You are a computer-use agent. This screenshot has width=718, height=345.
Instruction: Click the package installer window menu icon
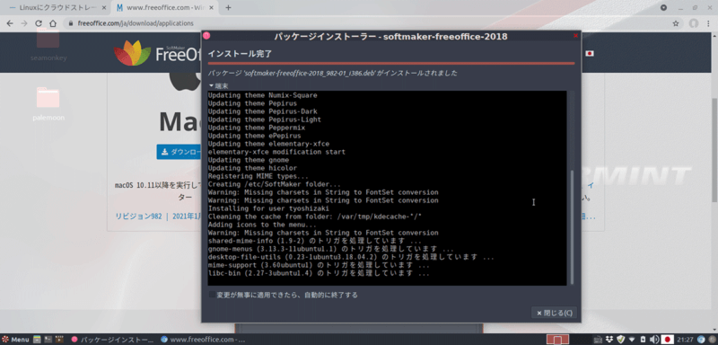tap(206, 36)
